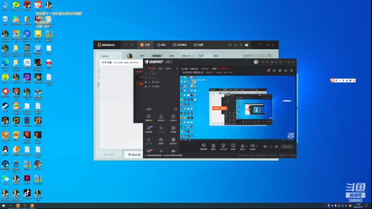Image resolution: width=372 pixels, height=209 pixels.
Task: Click the Douyu streamer profile avatar
Action: (256, 62)
